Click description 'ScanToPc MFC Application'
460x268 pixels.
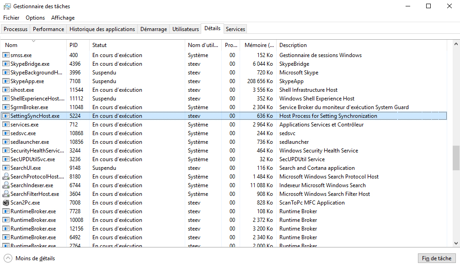(312, 203)
